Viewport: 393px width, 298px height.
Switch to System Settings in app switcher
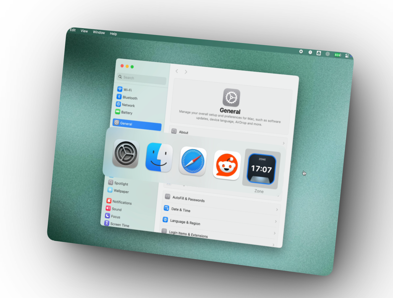coord(126,153)
